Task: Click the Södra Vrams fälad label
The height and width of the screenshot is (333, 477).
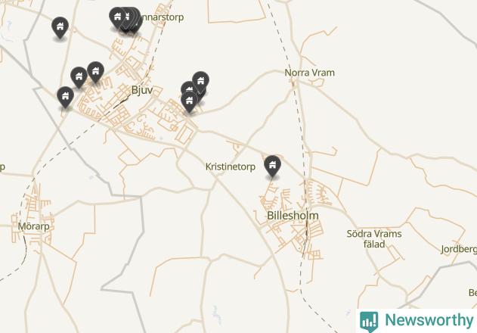Action: tap(374, 239)
